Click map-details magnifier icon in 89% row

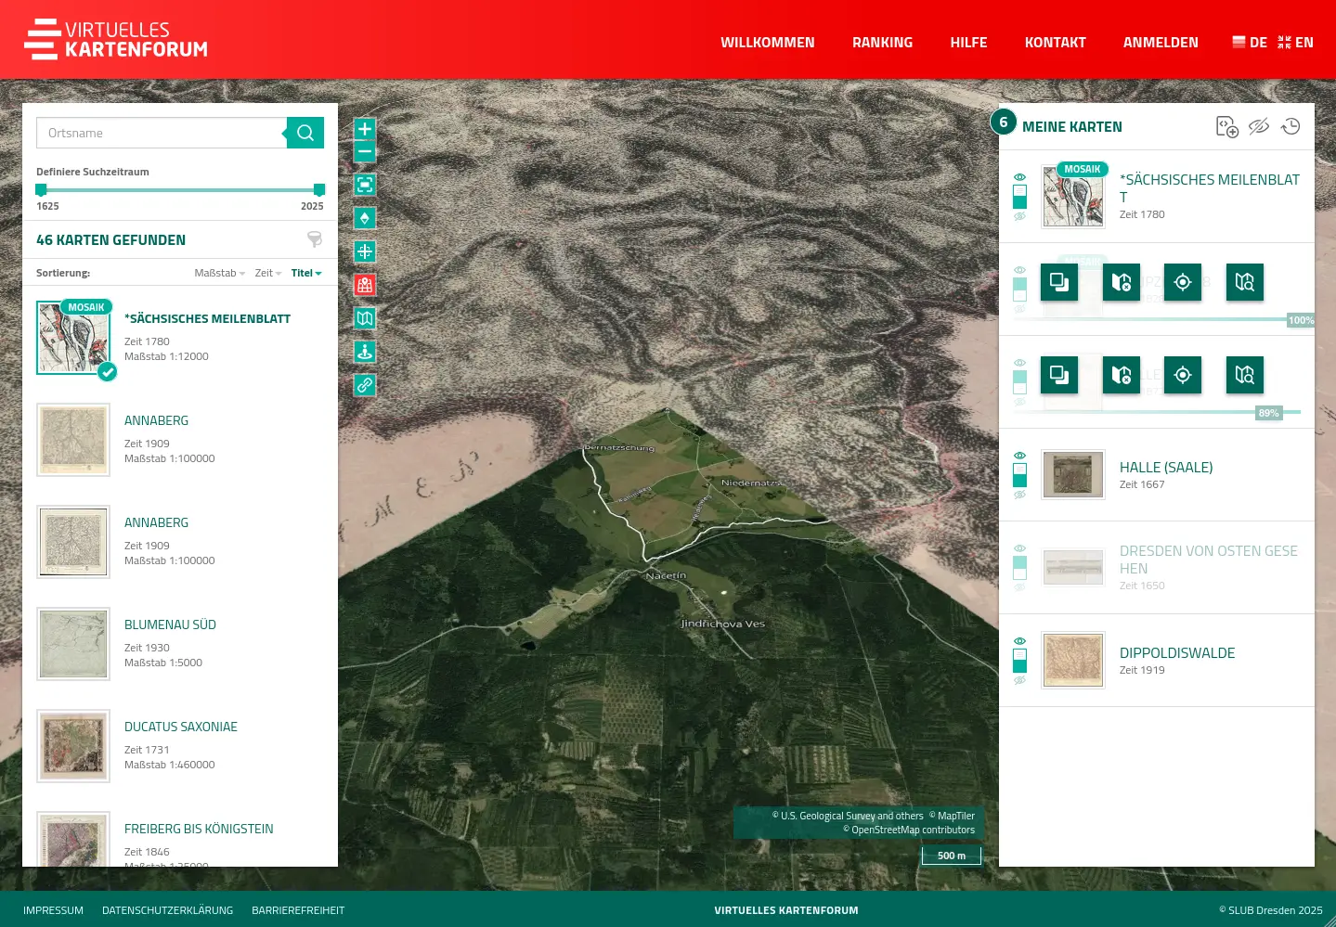click(1245, 375)
